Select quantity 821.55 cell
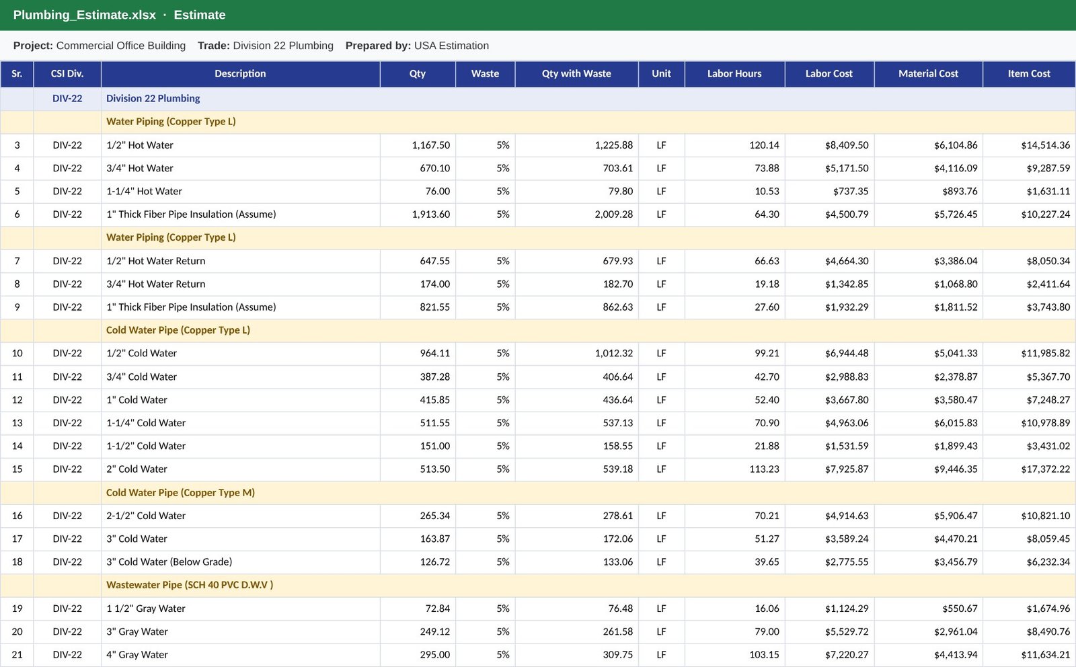 click(418, 307)
